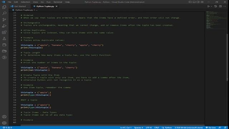Close the Python Tuples.py tab
This screenshot has height=129, width=229.
57,6
